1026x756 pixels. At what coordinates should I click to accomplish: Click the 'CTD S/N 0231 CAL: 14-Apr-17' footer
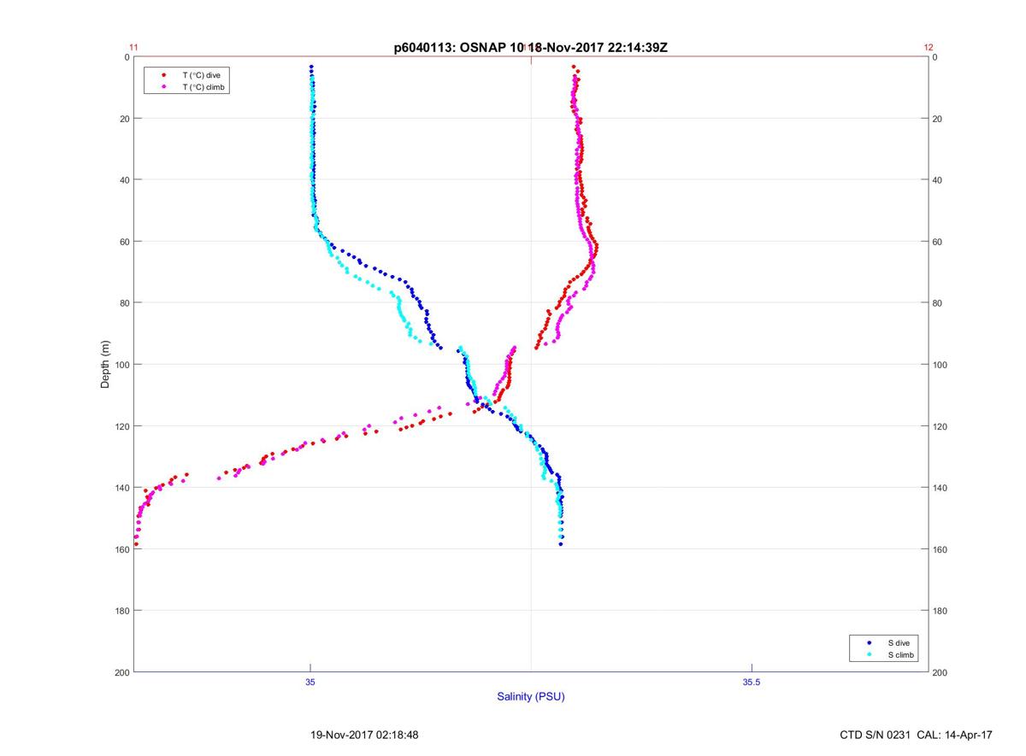pos(917,735)
